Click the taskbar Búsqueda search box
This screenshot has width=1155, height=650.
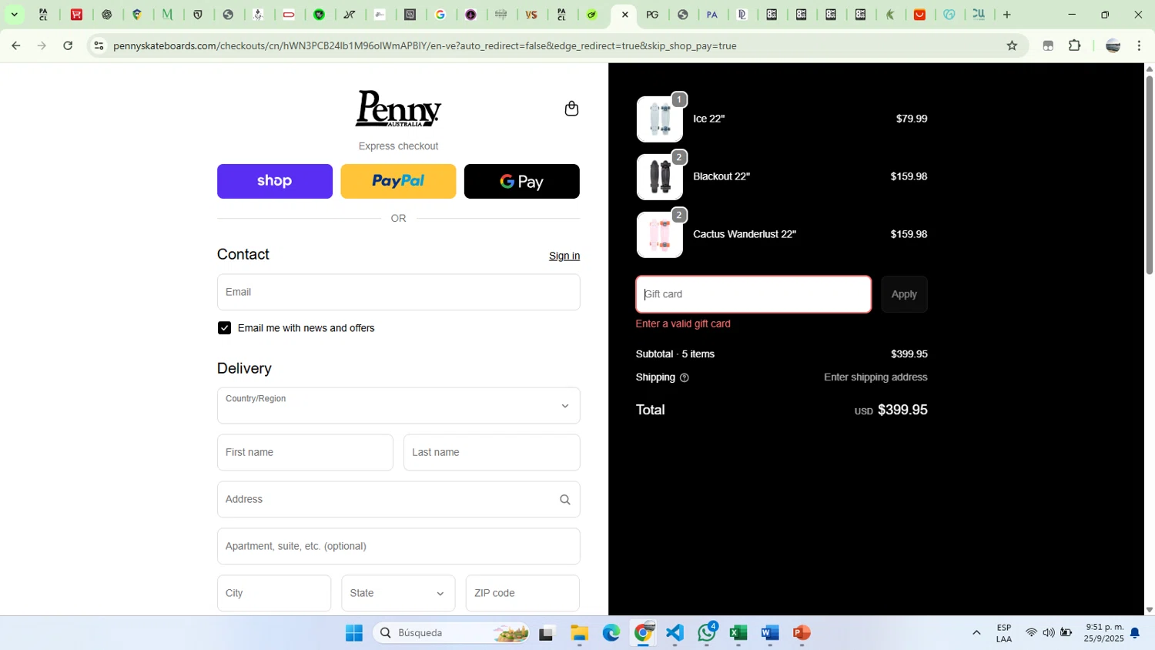pyautogui.click(x=452, y=633)
